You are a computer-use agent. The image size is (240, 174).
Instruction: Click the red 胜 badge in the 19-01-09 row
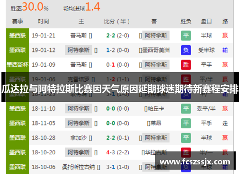pos(186,65)
